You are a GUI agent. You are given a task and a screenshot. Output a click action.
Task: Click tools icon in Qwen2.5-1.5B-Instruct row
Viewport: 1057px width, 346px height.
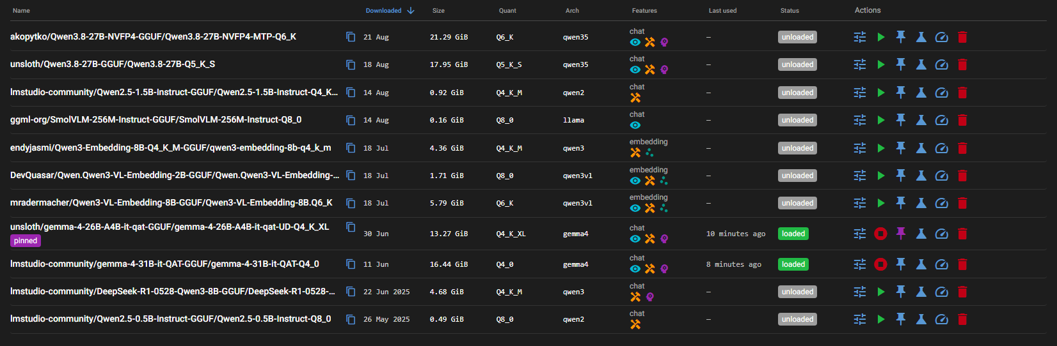coord(635,98)
